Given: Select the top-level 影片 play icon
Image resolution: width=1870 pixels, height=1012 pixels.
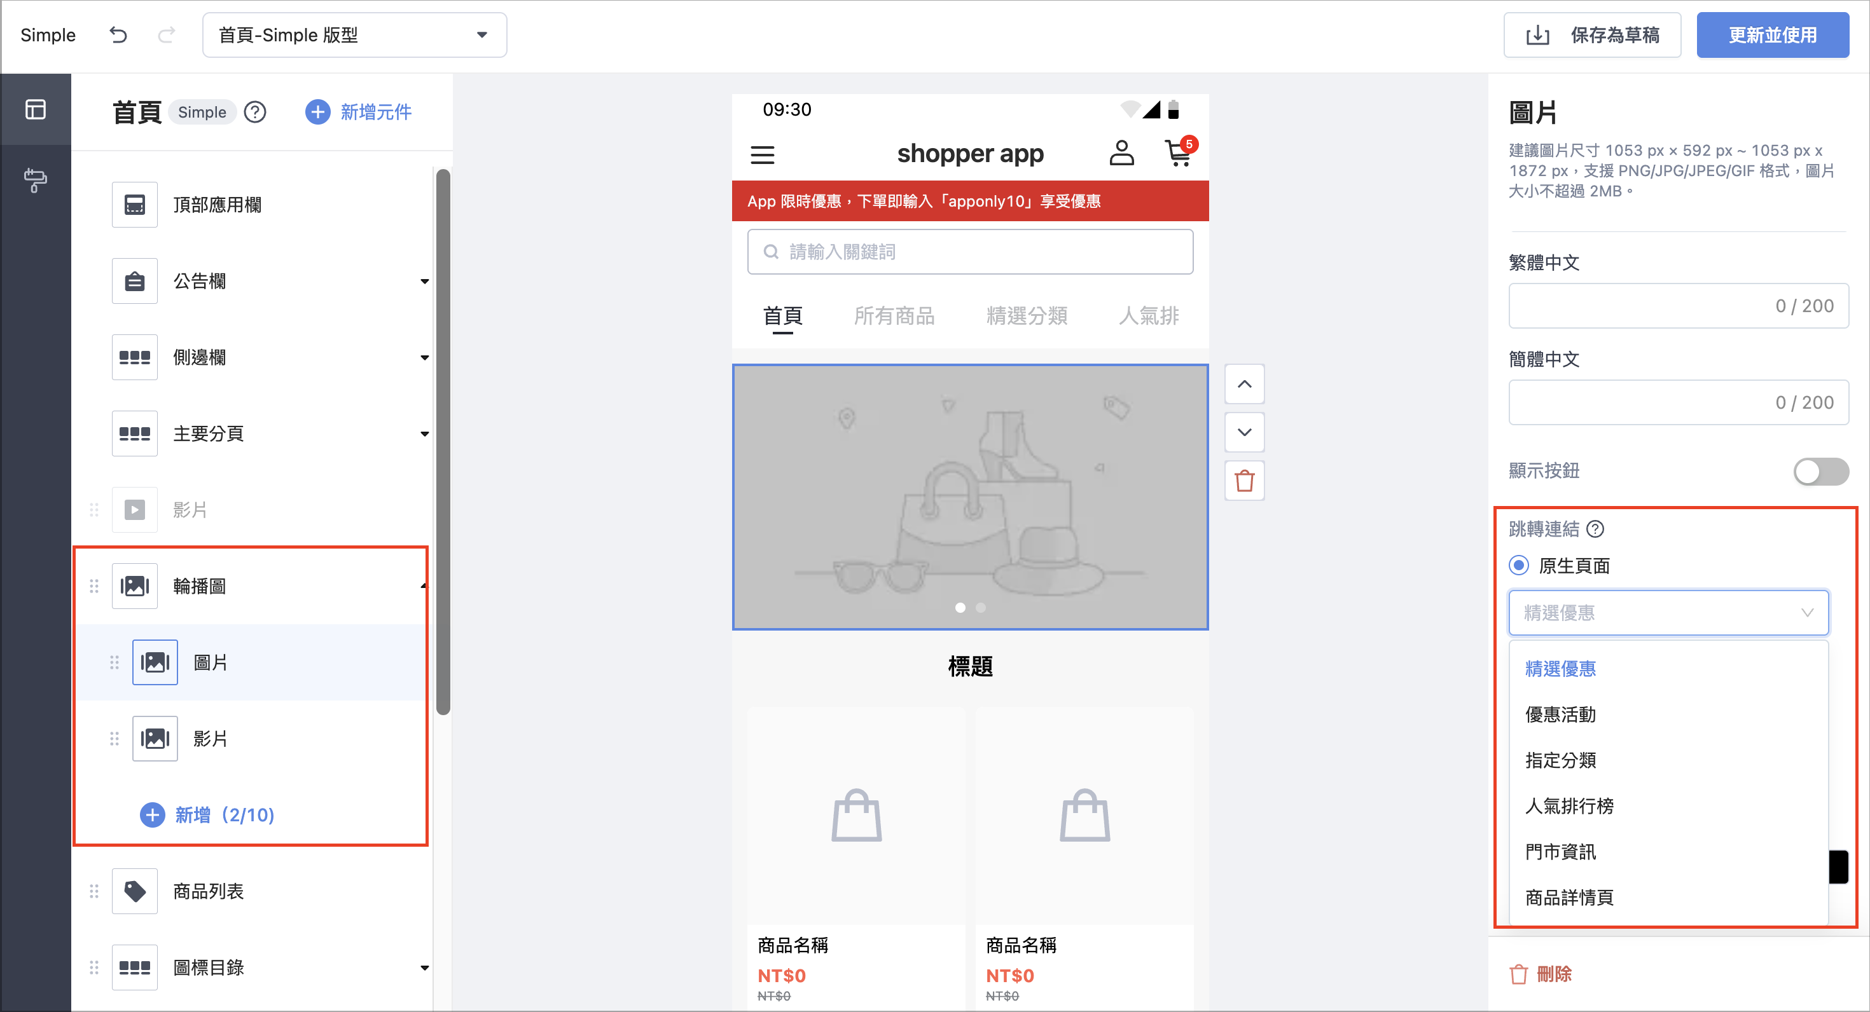Looking at the screenshot, I should pos(135,509).
